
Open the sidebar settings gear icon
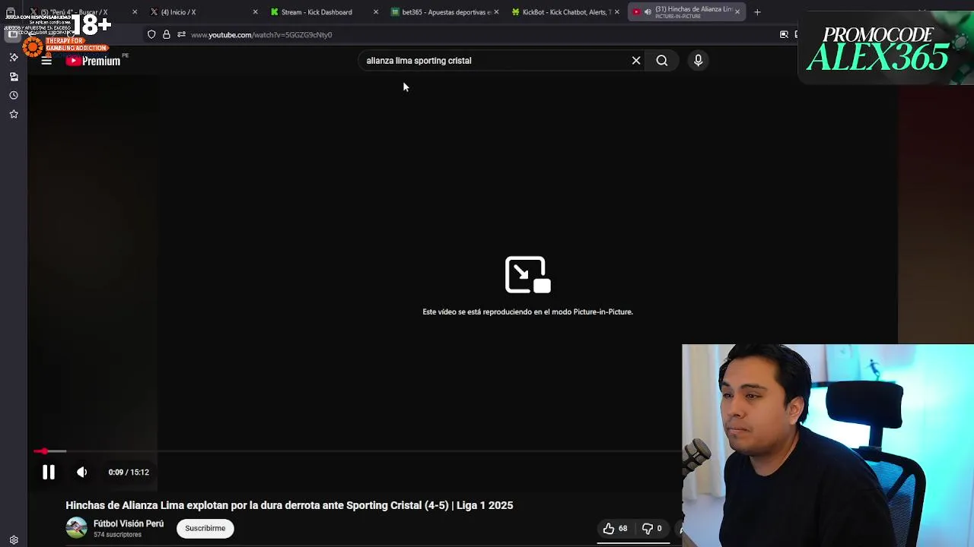coord(14,540)
